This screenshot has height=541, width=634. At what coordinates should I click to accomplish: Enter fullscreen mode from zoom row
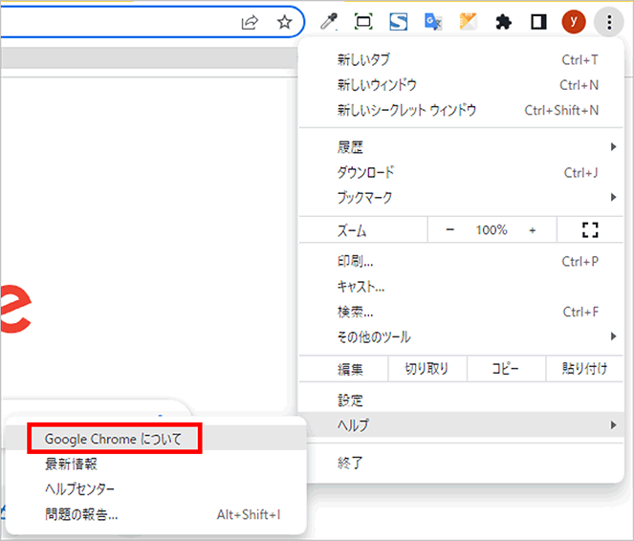pos(590,230)
